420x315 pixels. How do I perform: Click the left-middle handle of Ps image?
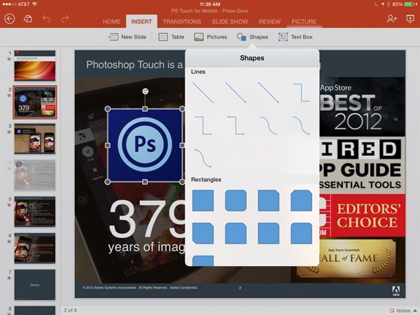(x=107, y=146)
